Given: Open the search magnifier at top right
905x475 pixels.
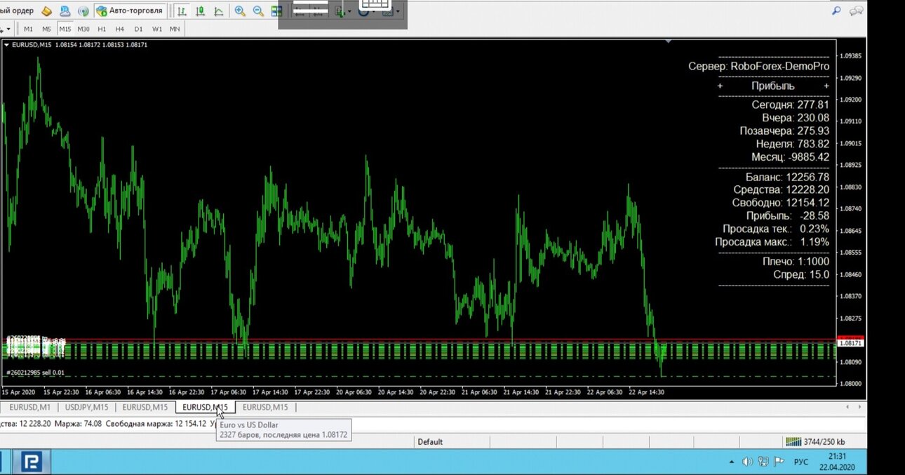Looking at the screenshot, I should 836,11.
